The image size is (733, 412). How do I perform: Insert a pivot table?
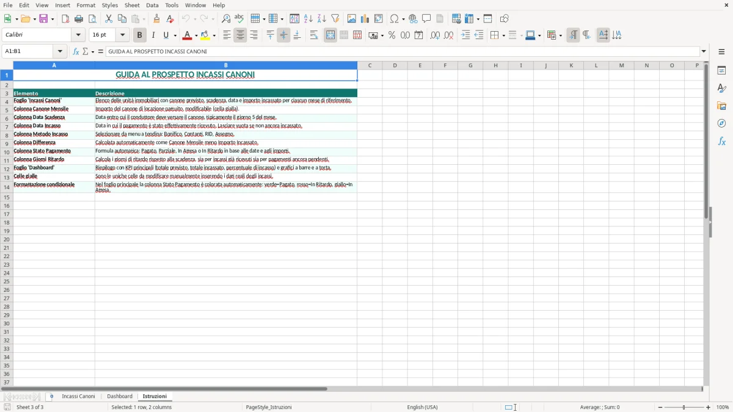pyautogui.click(x=379, y=19)
